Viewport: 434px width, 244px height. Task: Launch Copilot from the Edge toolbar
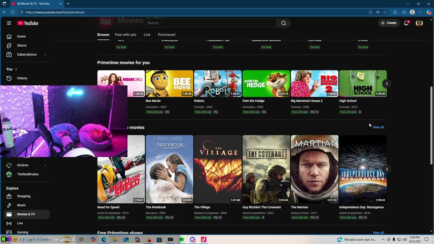point(429,12)
